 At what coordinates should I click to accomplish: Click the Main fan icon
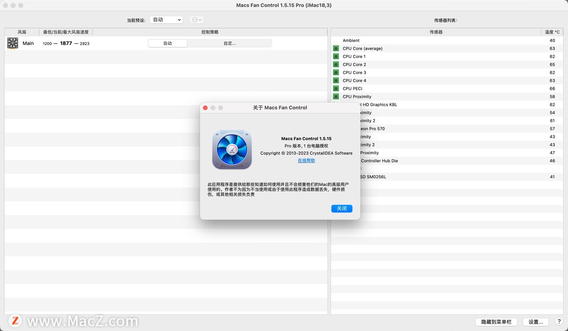[x=13, y=43]
